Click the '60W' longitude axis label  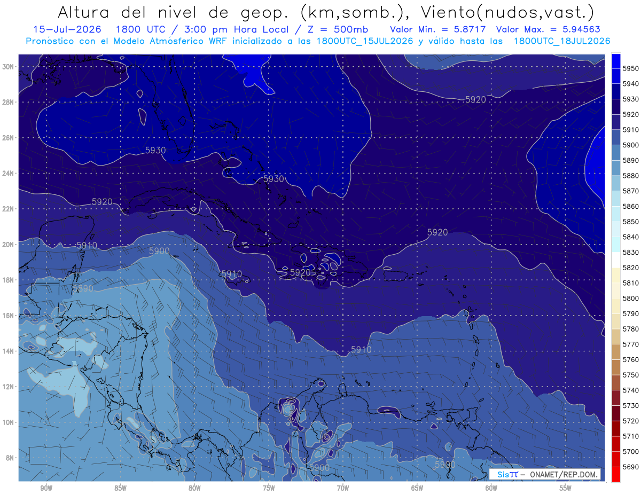click(x=491, y=488)
